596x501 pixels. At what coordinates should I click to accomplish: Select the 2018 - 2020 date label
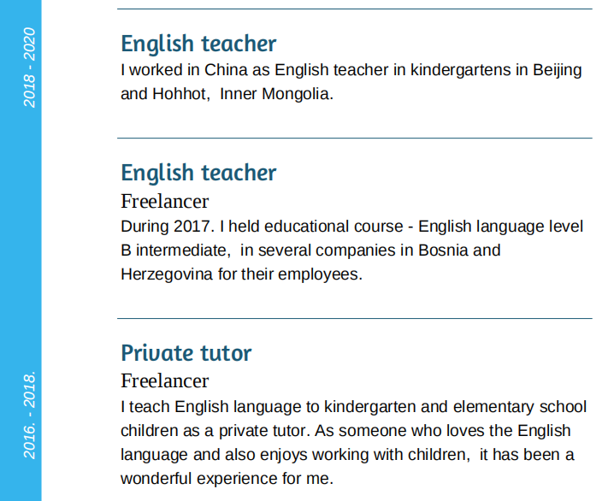[29, 68]
